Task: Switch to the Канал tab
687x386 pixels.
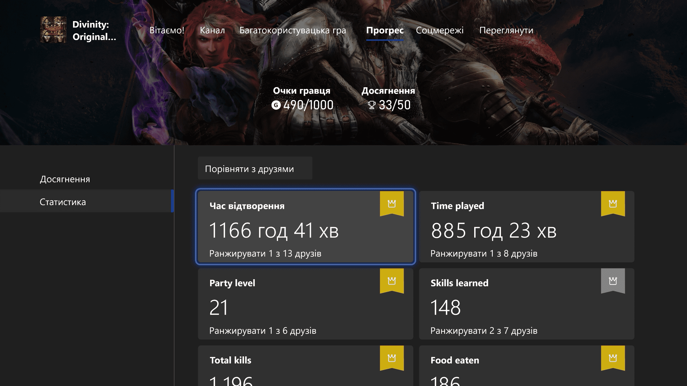Action: [x=212, y=30]
